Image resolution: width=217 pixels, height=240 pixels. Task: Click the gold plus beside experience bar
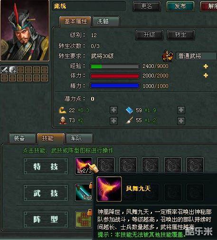(x=206, y=66)
